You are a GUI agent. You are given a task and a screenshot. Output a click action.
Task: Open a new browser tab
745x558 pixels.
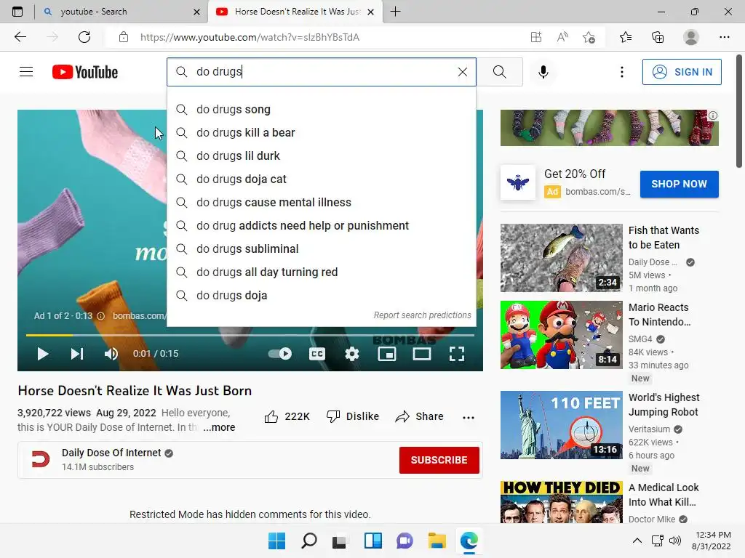point(395,12)
